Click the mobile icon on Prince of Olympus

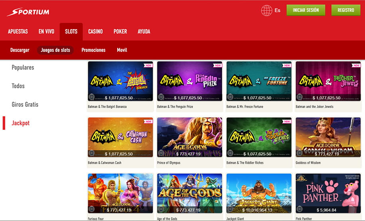161,153
